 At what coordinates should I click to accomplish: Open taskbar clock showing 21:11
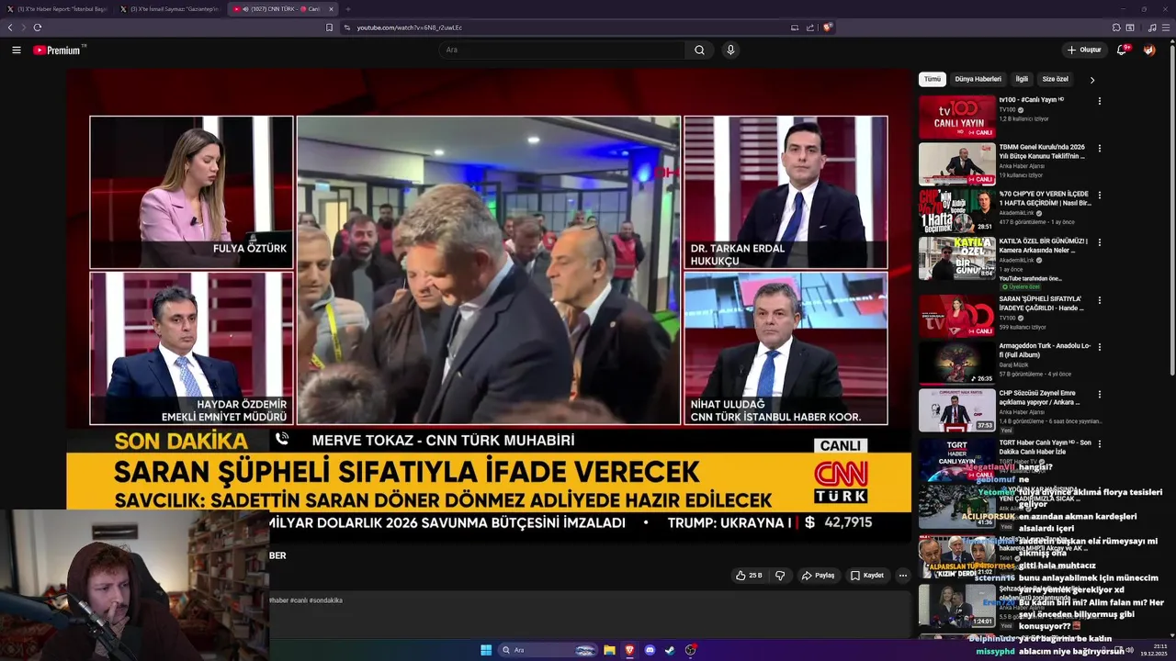[x=1154, y=650]
